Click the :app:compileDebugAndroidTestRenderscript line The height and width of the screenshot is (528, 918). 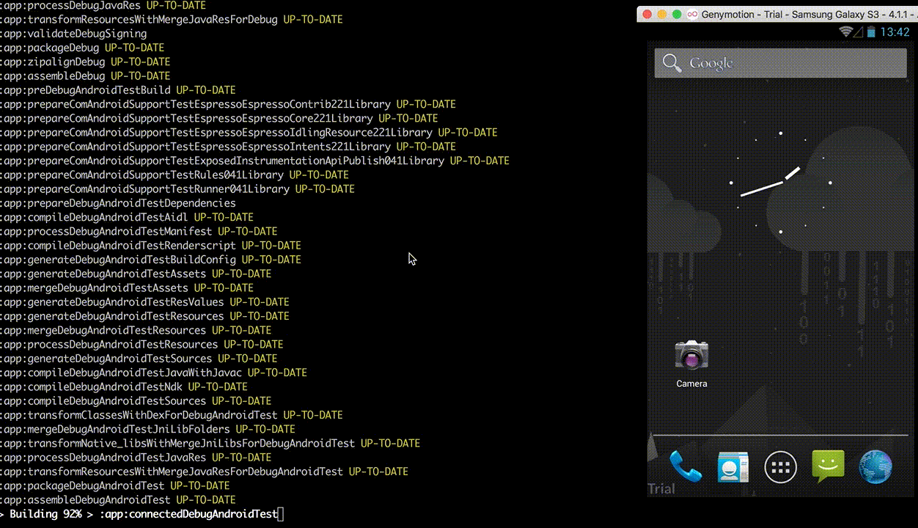pyautogui.click(x=150, y=246)
